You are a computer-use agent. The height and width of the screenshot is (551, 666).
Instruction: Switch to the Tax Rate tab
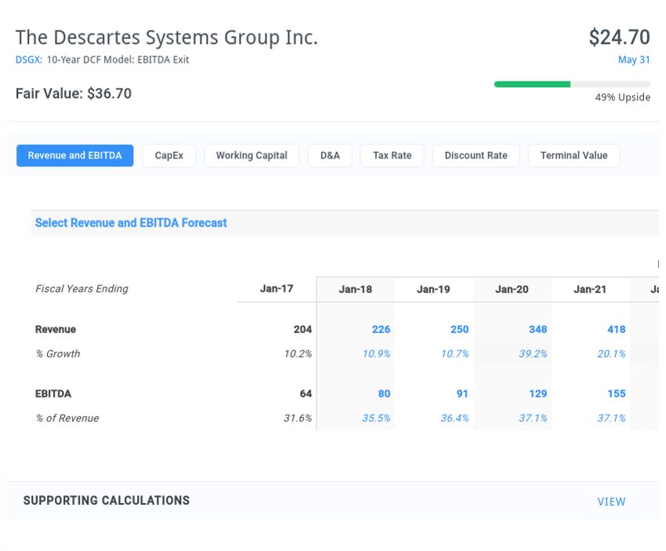point(392,155)
